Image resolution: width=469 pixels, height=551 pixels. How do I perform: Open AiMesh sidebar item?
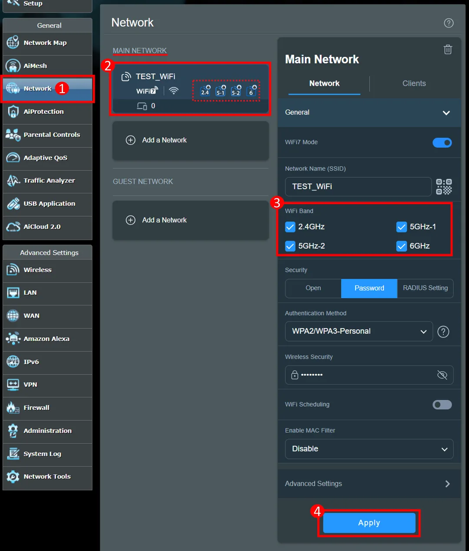pyautogui.click(x=47, y=66)
